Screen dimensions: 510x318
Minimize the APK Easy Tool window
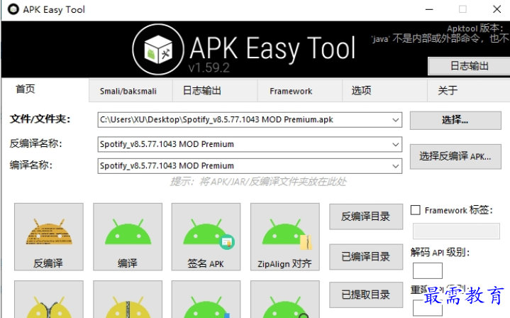pyautogui.click(x=429, y=9)
